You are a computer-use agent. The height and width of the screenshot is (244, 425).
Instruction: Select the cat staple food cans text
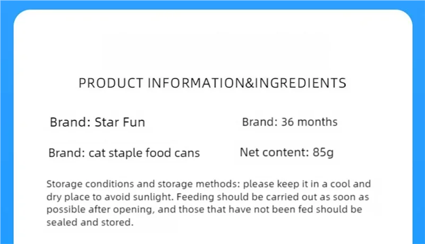[144, 153]
